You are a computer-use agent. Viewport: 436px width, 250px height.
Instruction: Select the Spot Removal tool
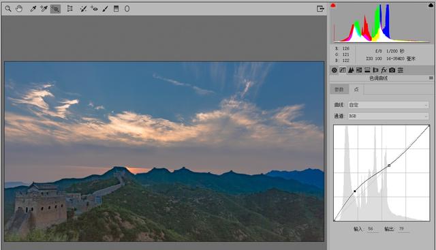point(83,9)
